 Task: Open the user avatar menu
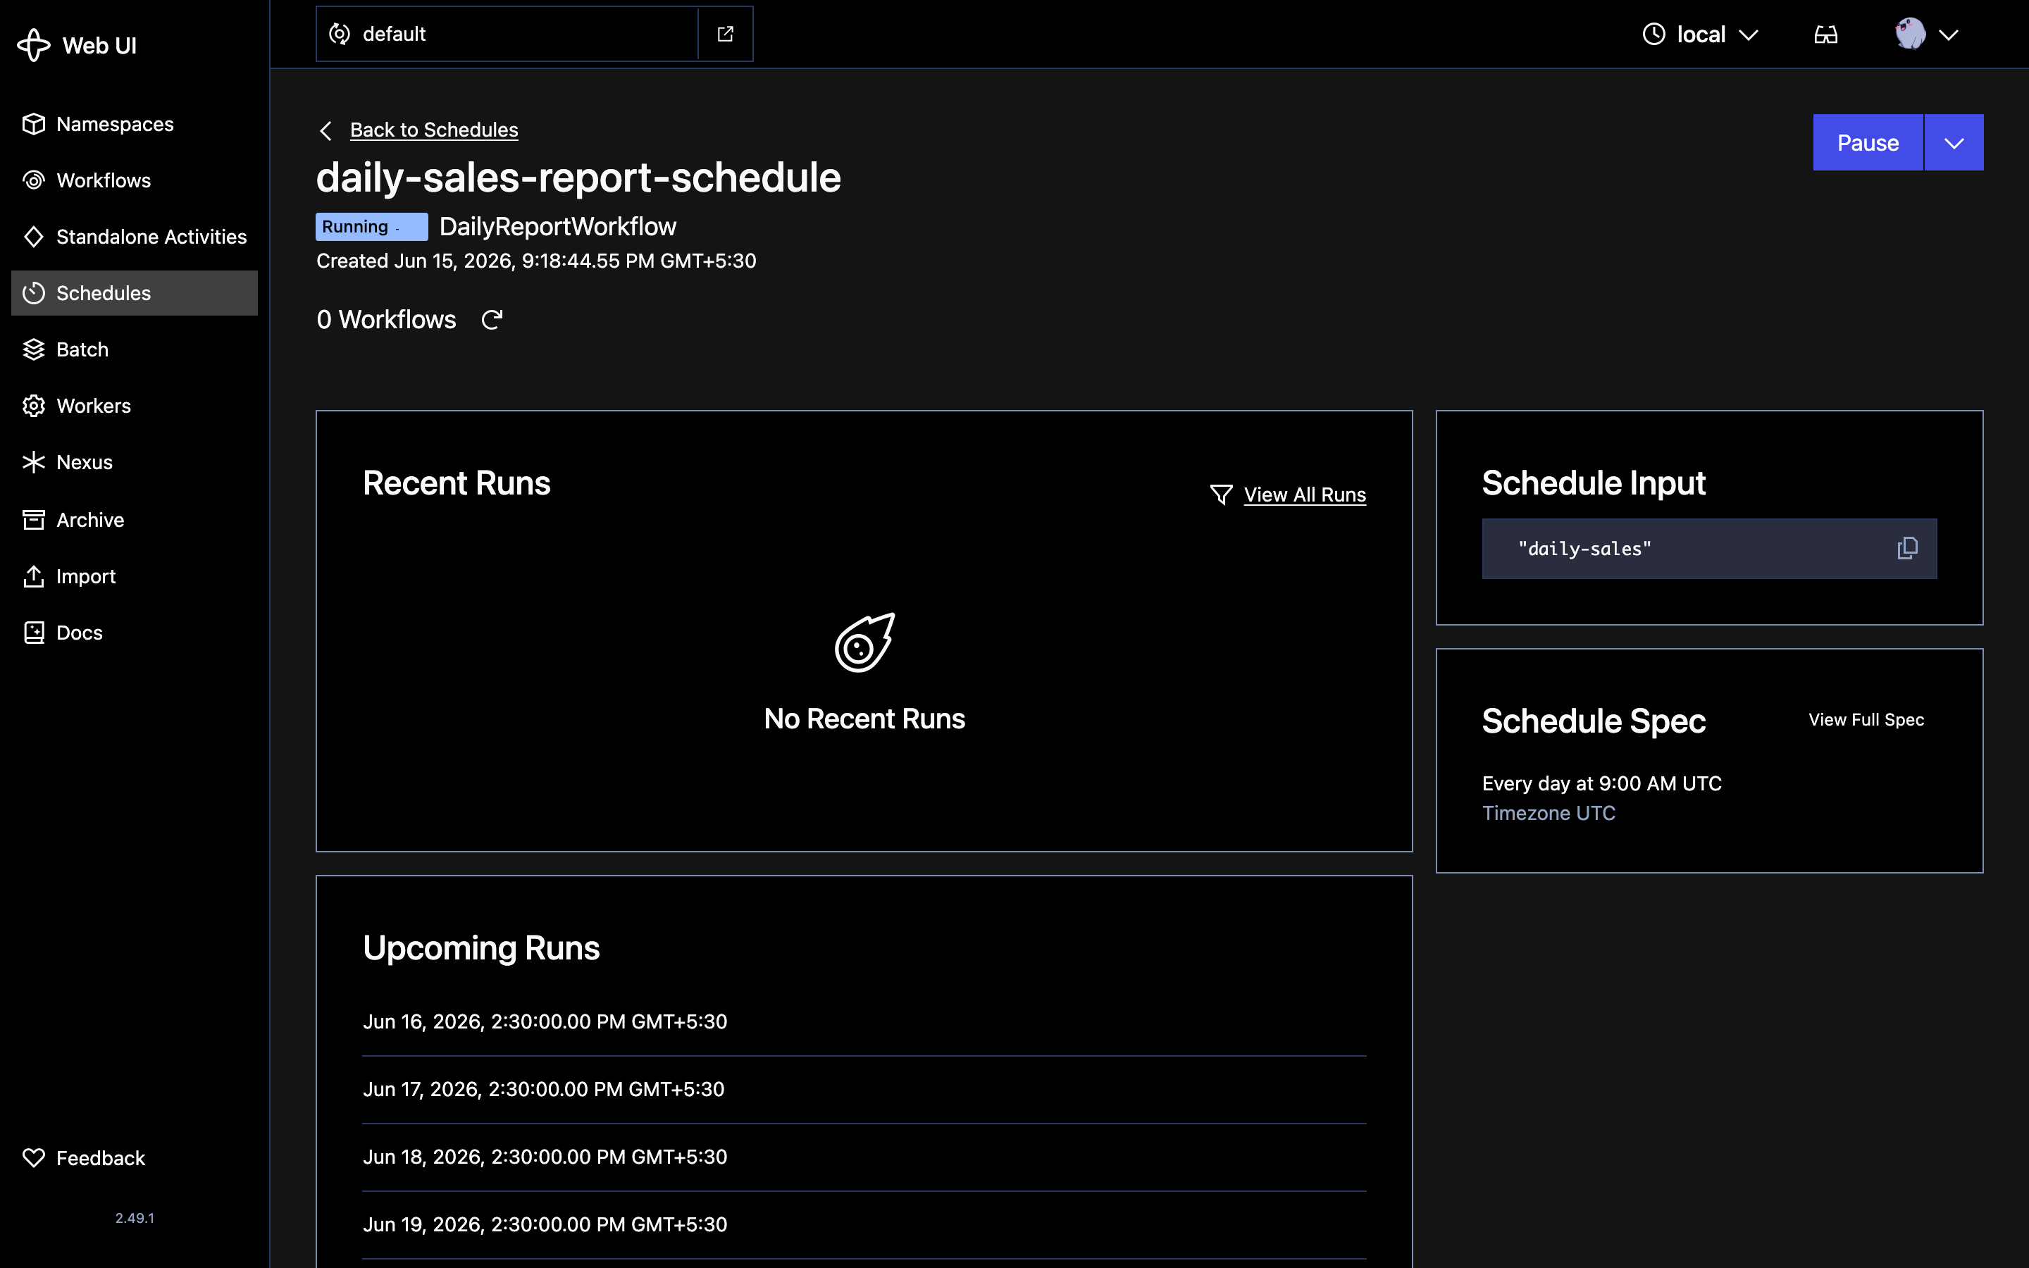[1927, 35]
